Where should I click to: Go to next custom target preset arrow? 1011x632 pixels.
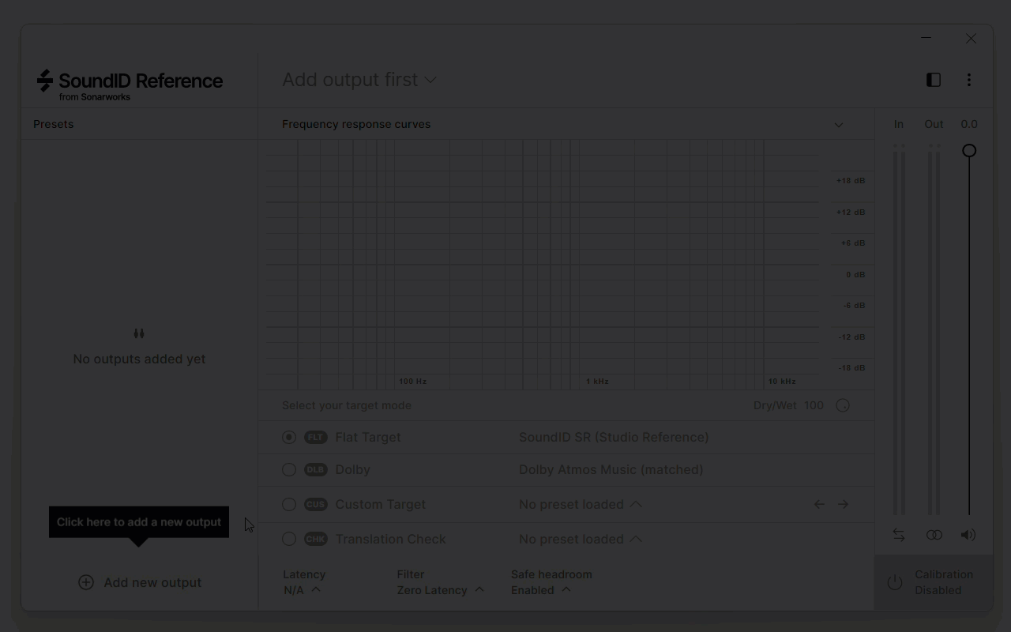844,504
